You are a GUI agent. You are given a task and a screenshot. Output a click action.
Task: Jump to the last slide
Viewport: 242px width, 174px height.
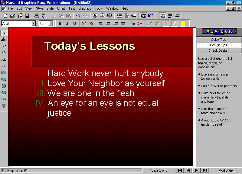tap(205, 170)
